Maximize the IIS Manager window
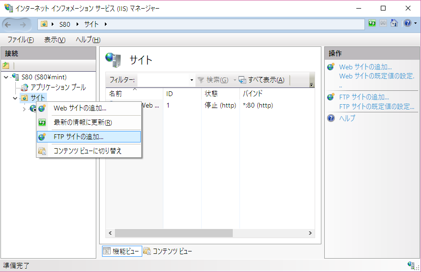 coord(383,8)
